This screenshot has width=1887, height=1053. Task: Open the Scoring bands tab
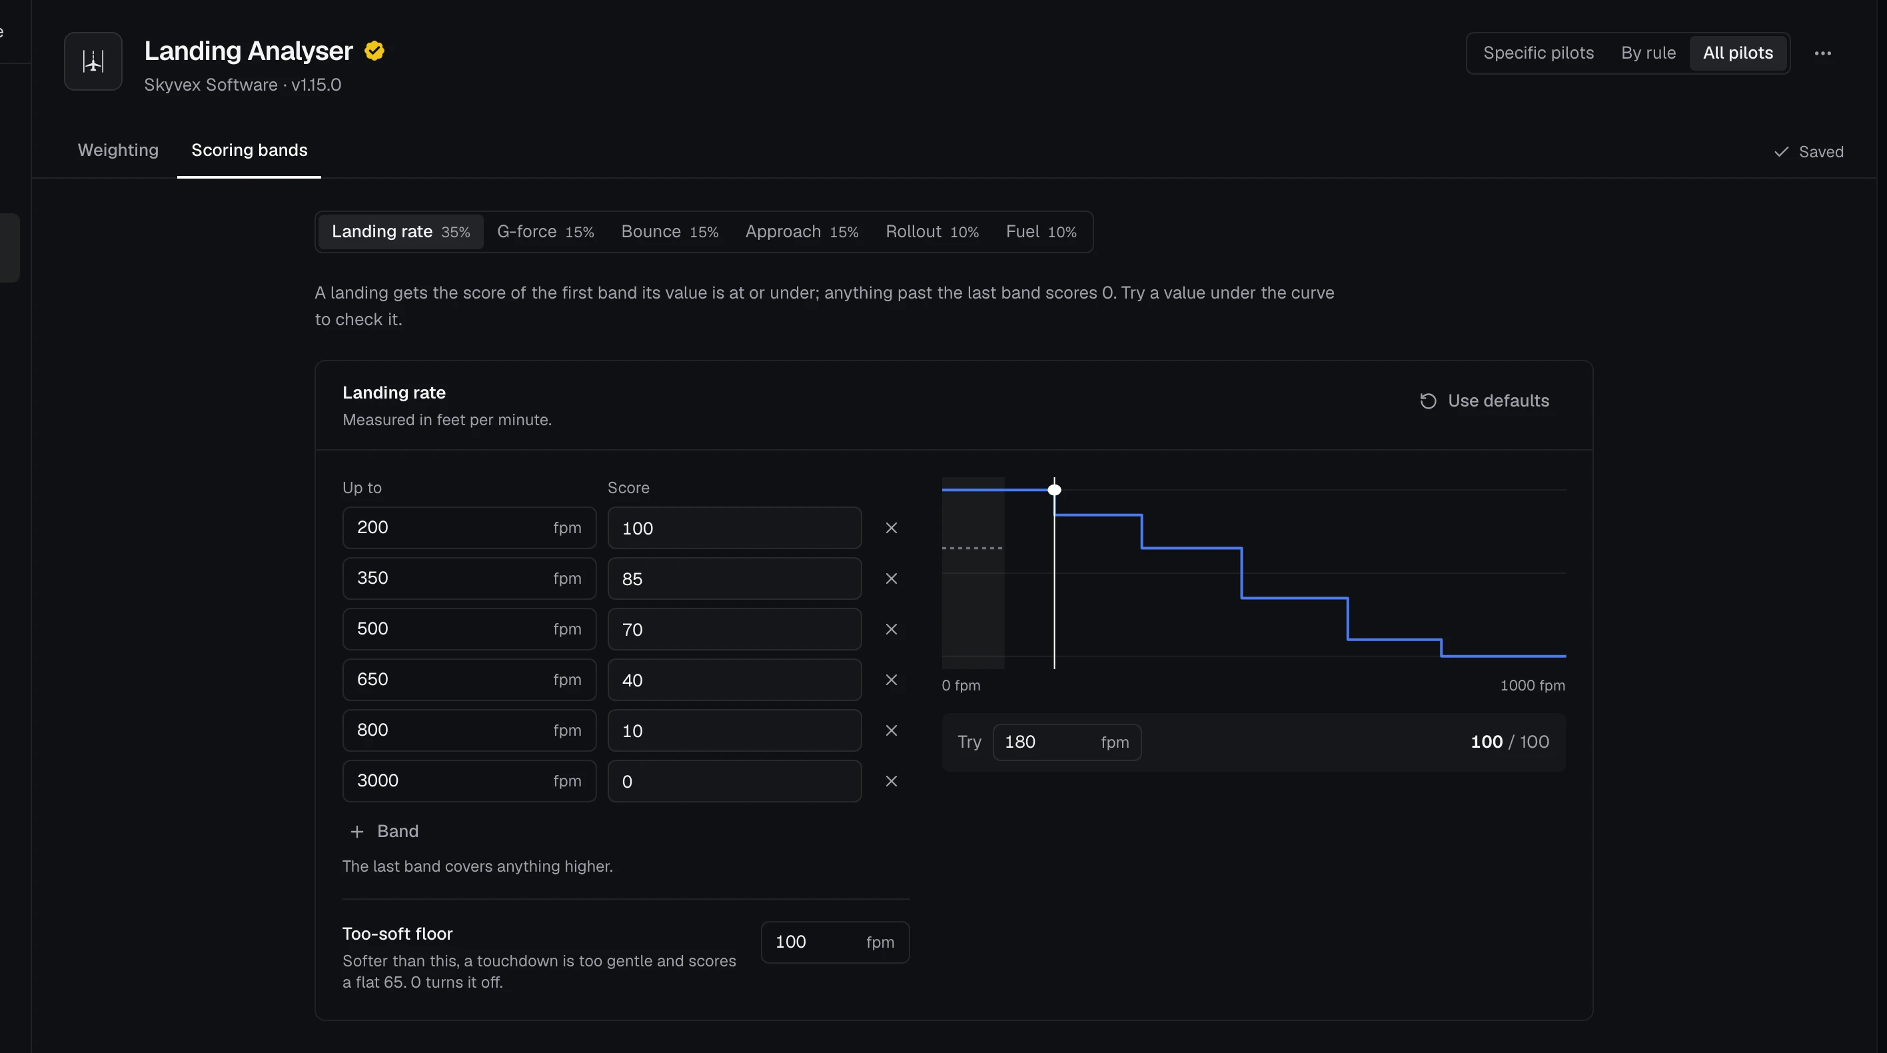(x=249, y=150)
